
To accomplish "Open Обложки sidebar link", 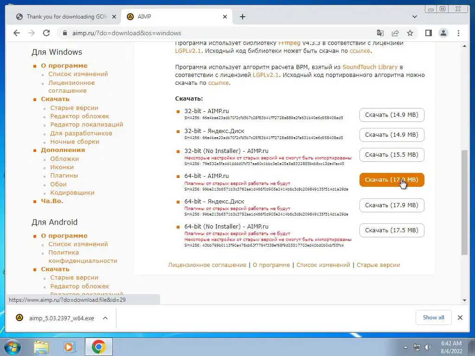I will tap(64, 159).
